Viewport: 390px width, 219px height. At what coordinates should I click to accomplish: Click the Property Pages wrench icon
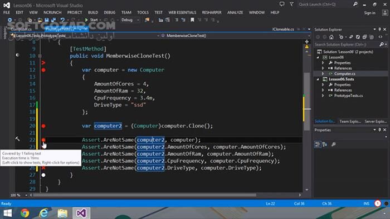click(334, 145)
